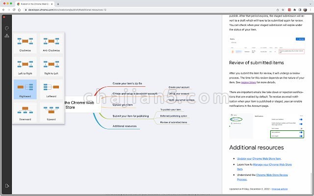Click the Set up your account node
The height and width of the screenshot is (196, 314).
click(x=179, y=94)
